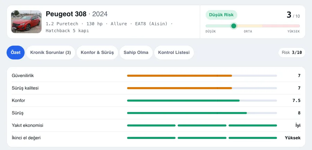This screenshot has width=312, height=150.
Task: Open the Kontrol Listesi tab
Action: coord(174,53)
